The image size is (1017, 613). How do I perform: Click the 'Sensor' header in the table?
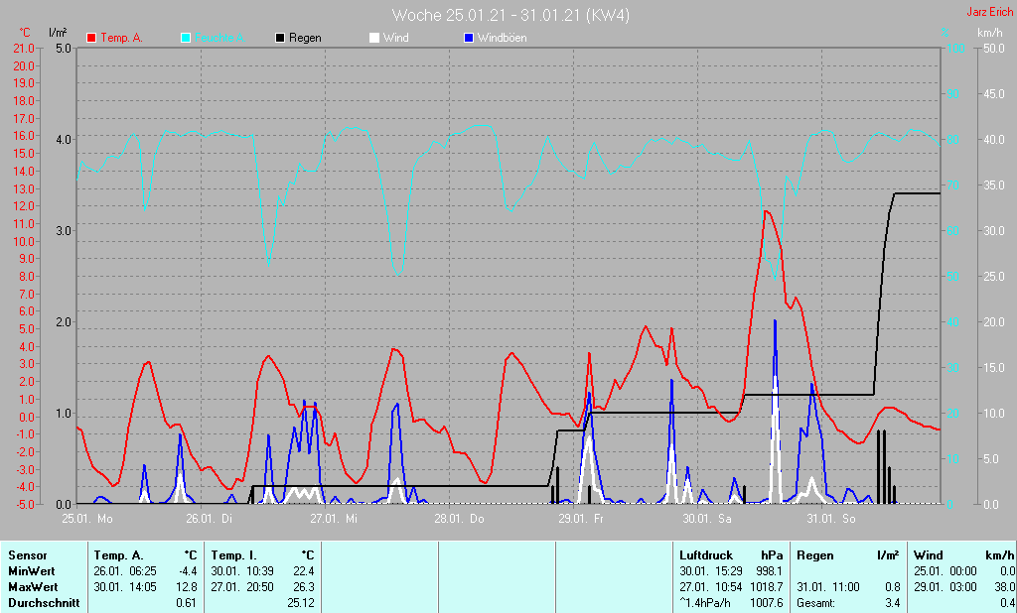click(x=27, y=555)
